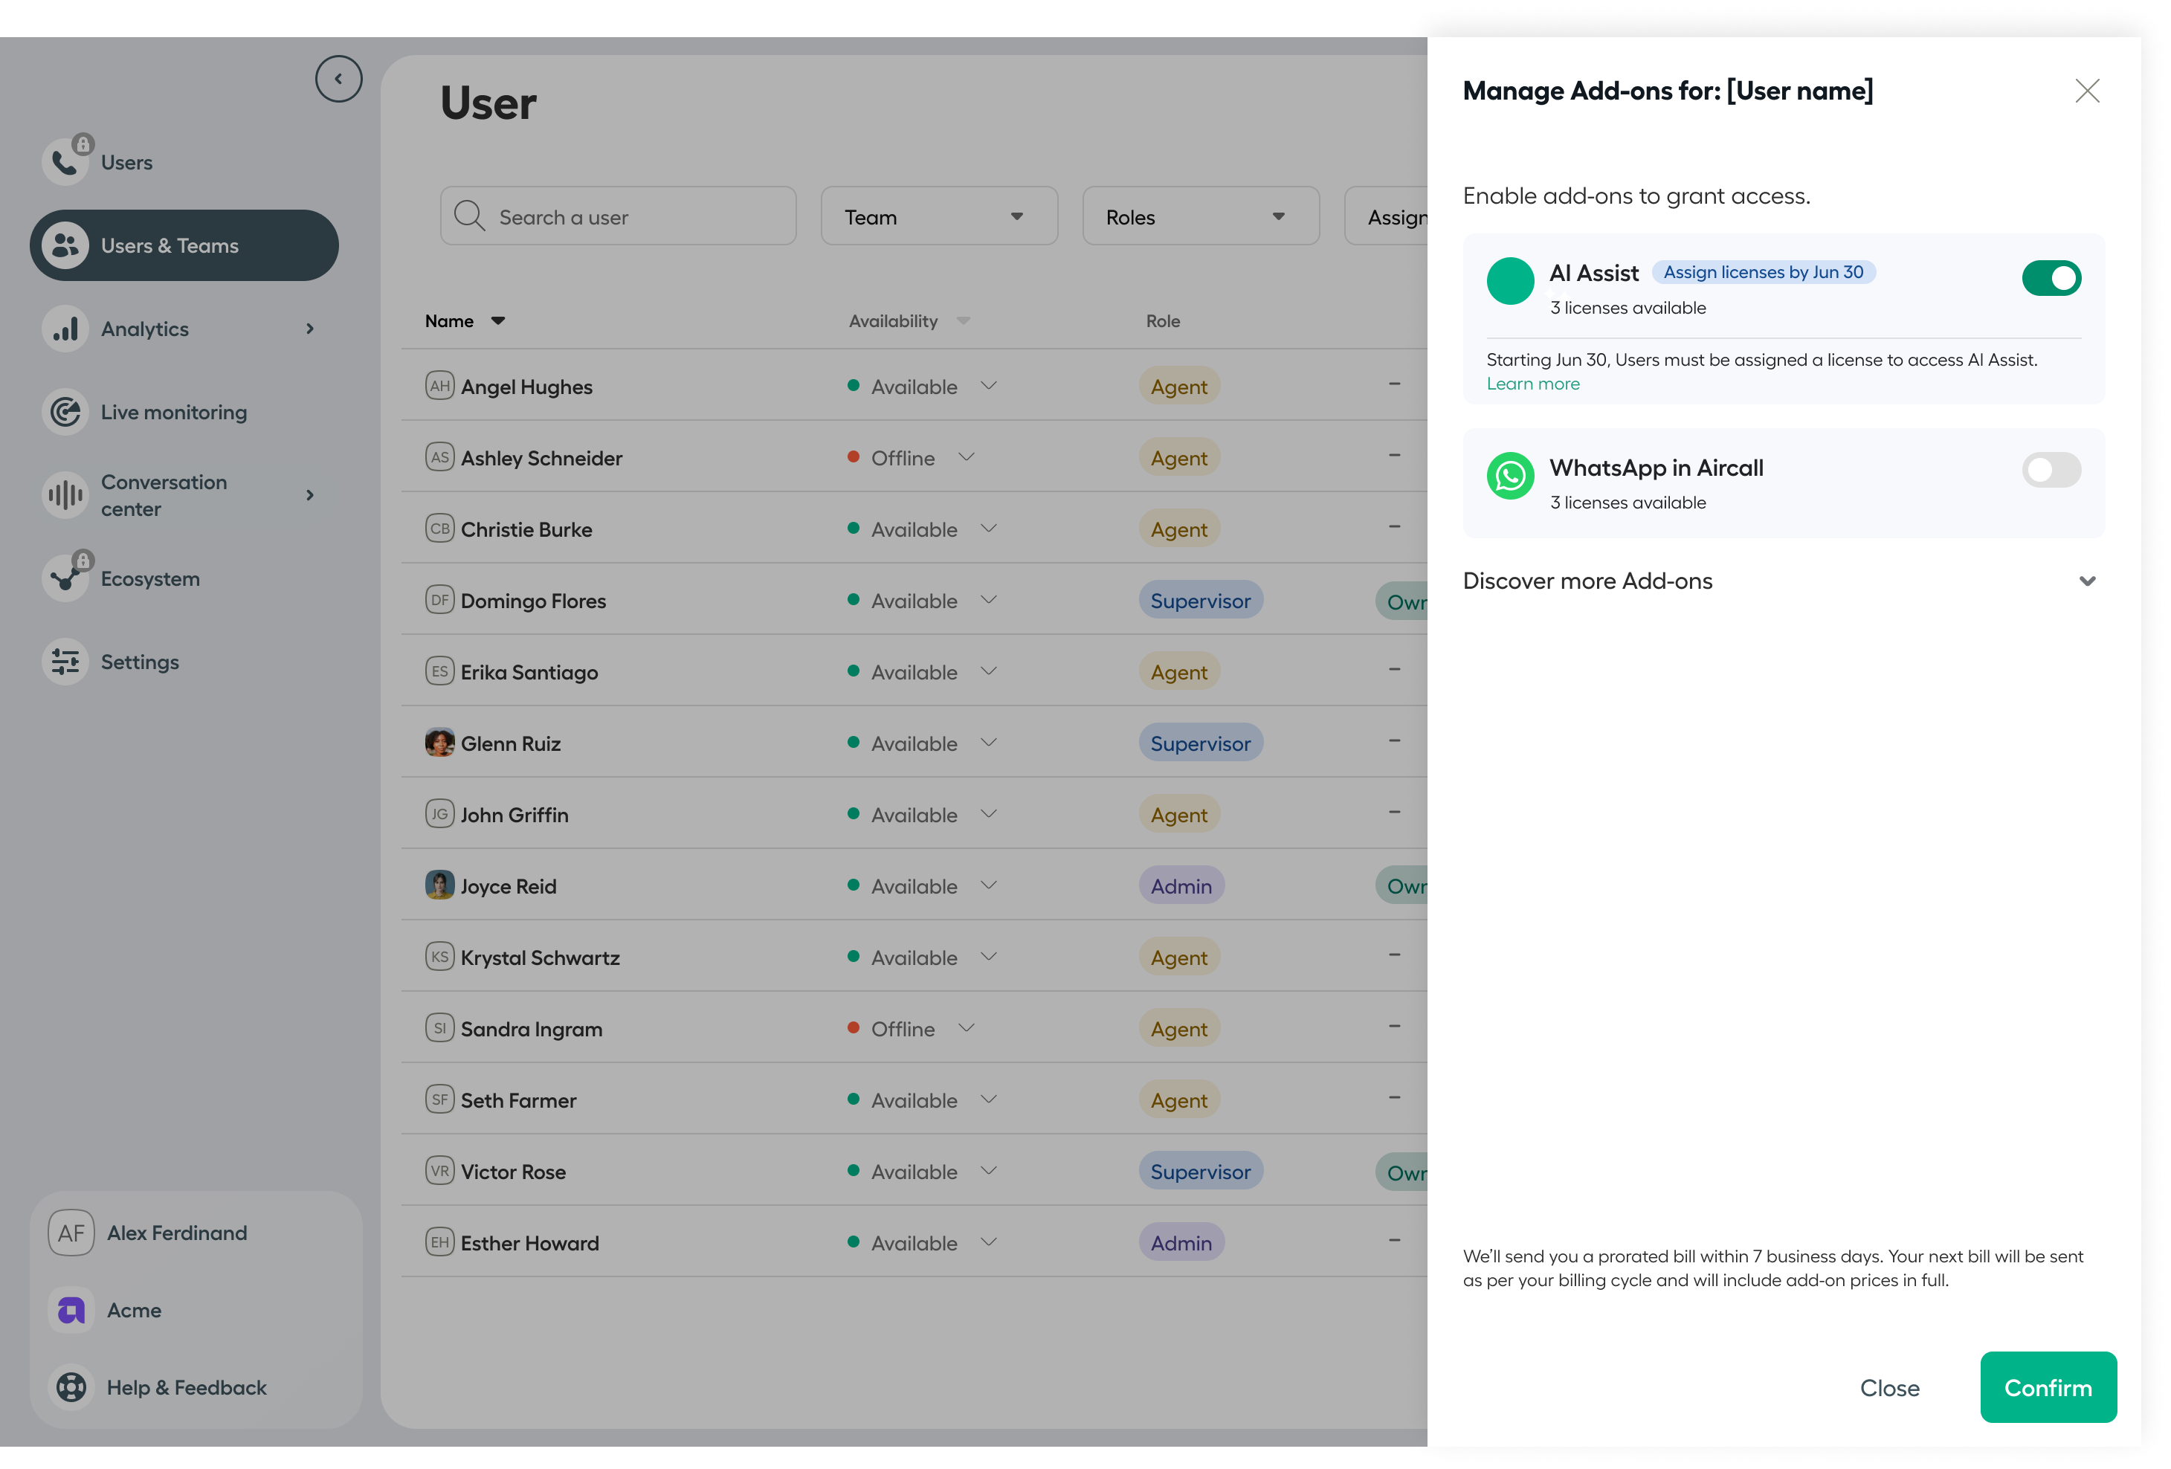Viewport: 2171px width, 1469px height.
Task: Click the Users phone icon in sidebar
Action: [65, 161]
